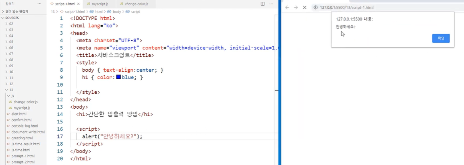Open console-log.html from the file tree
The height and width of the screenshot is (165, 464).
coord(23,126)
